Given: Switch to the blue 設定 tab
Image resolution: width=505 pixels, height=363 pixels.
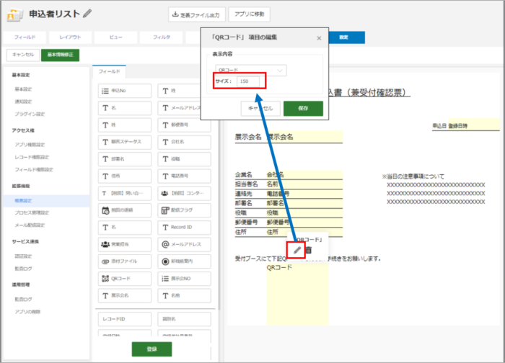Looking at the screenshot, I should pos(343,37).
